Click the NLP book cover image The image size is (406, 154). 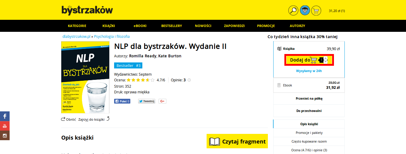pyautogui.click(x=85, y=77)
